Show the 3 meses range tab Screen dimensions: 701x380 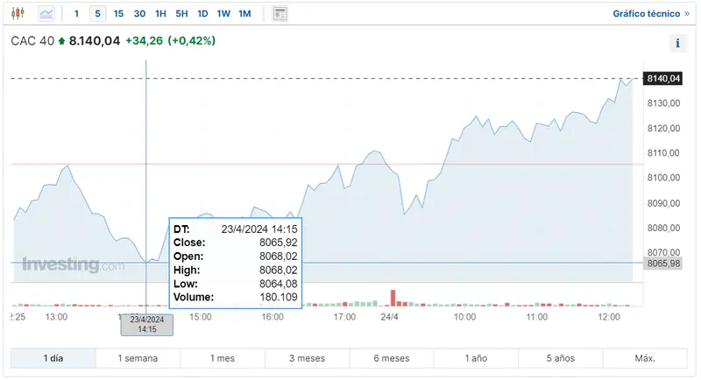(307, 359)
